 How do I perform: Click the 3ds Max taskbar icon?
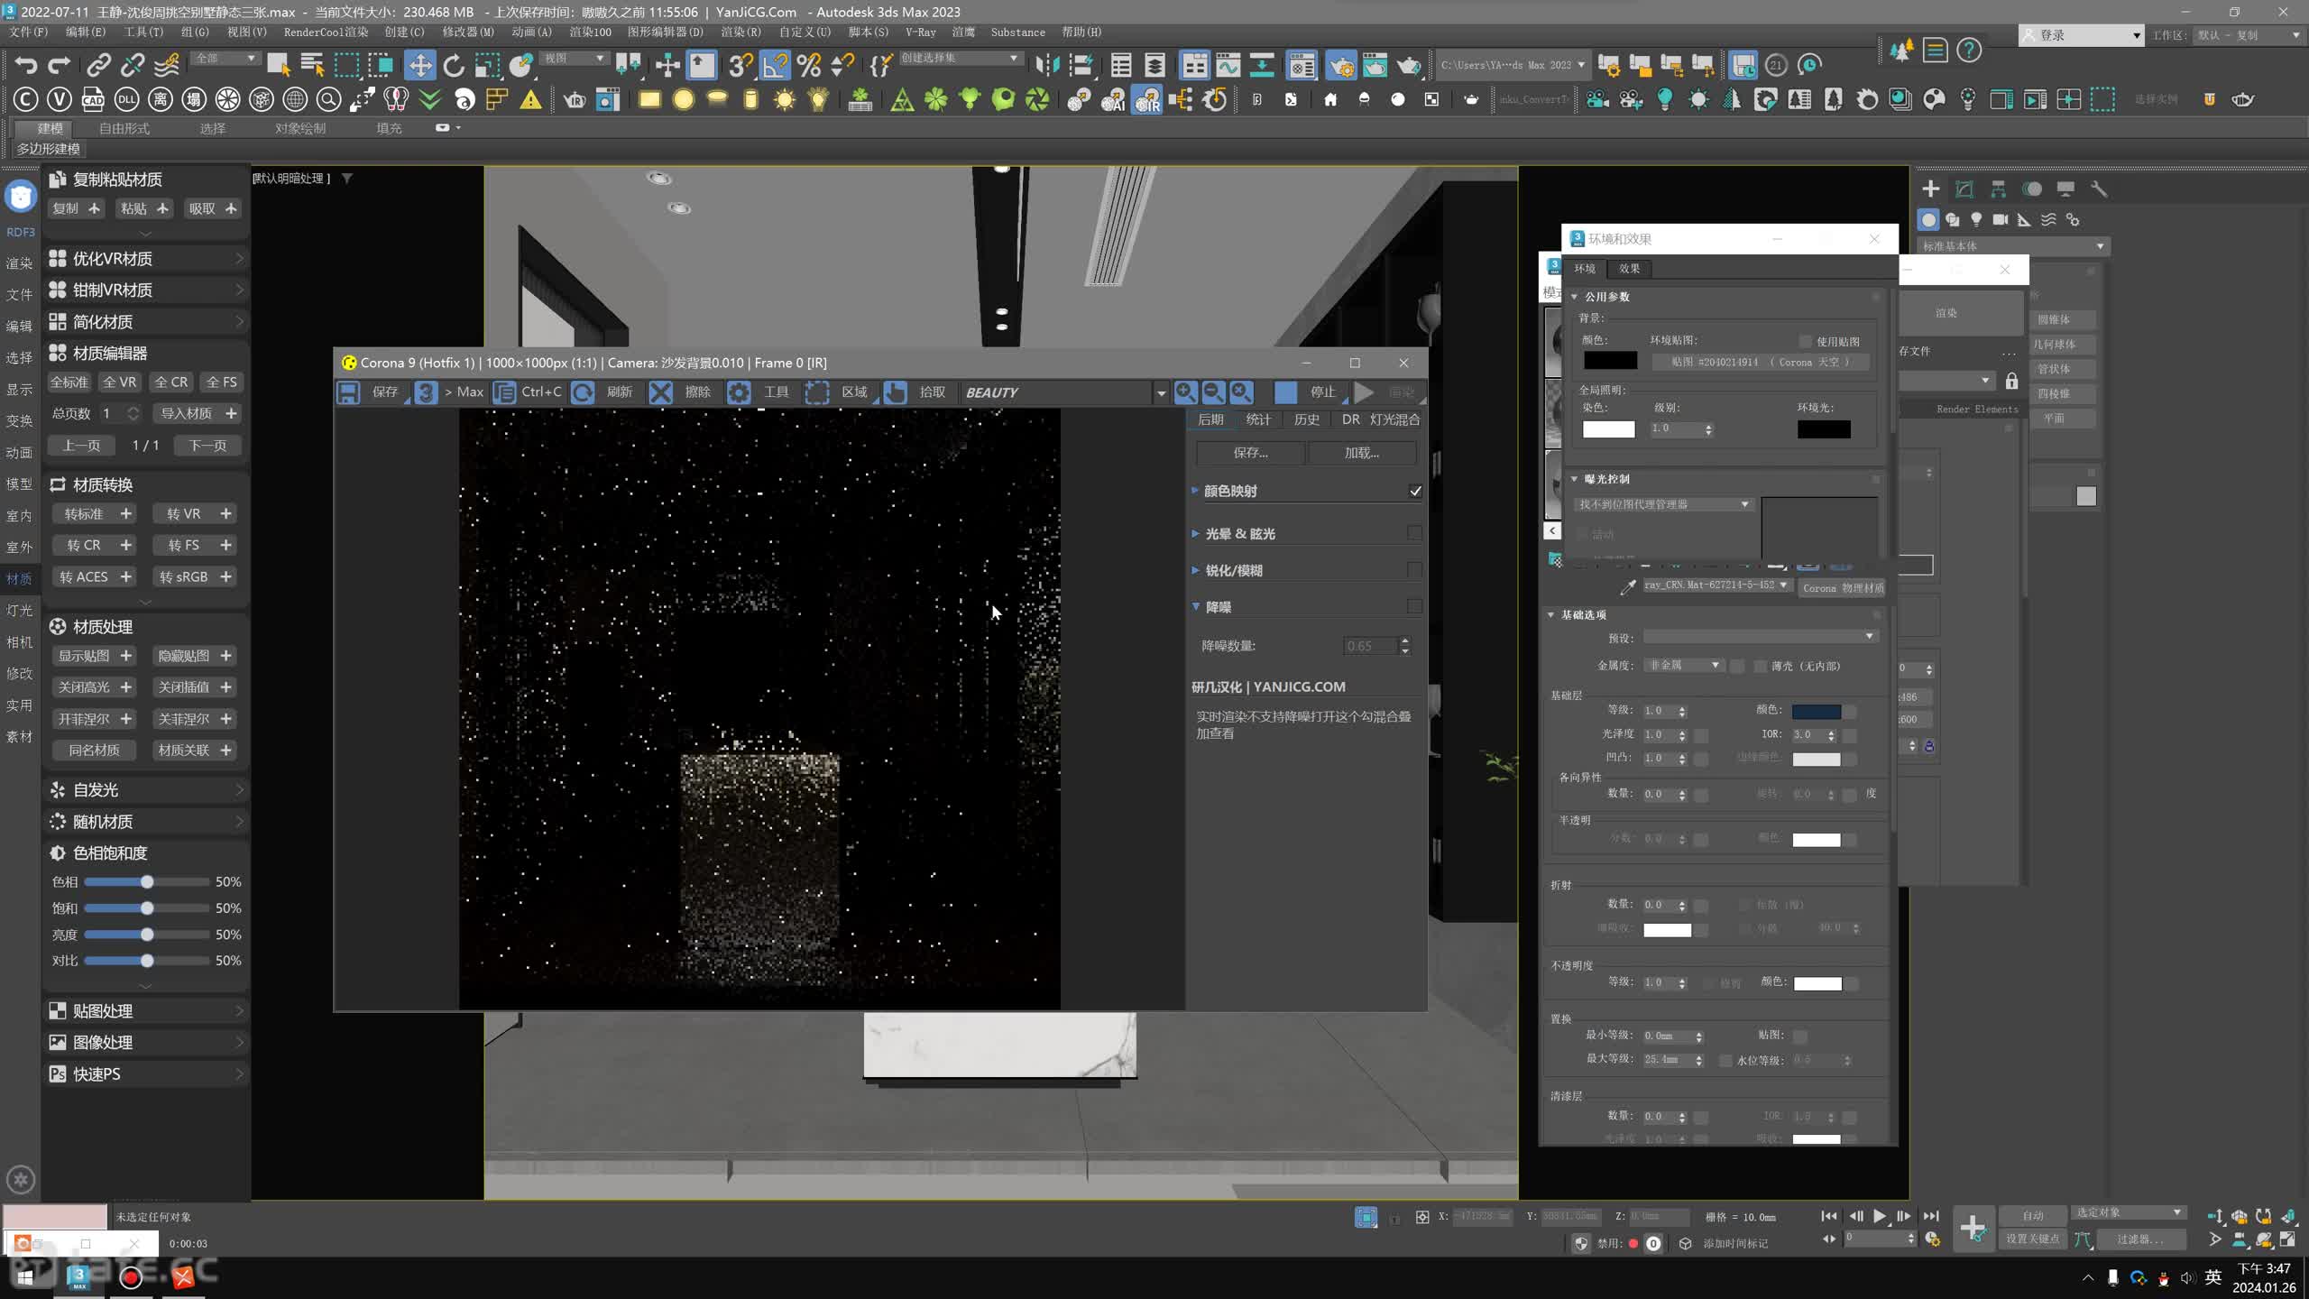(78, 1276)
